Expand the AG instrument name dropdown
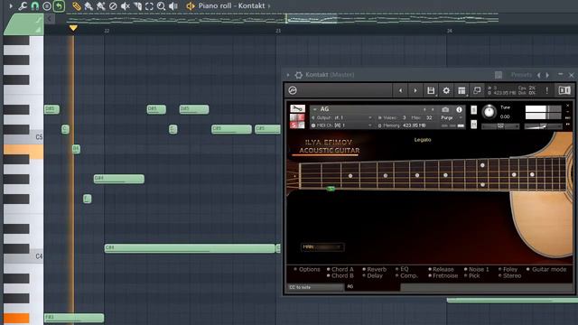 pyautogui.click(x=315, y=109)
